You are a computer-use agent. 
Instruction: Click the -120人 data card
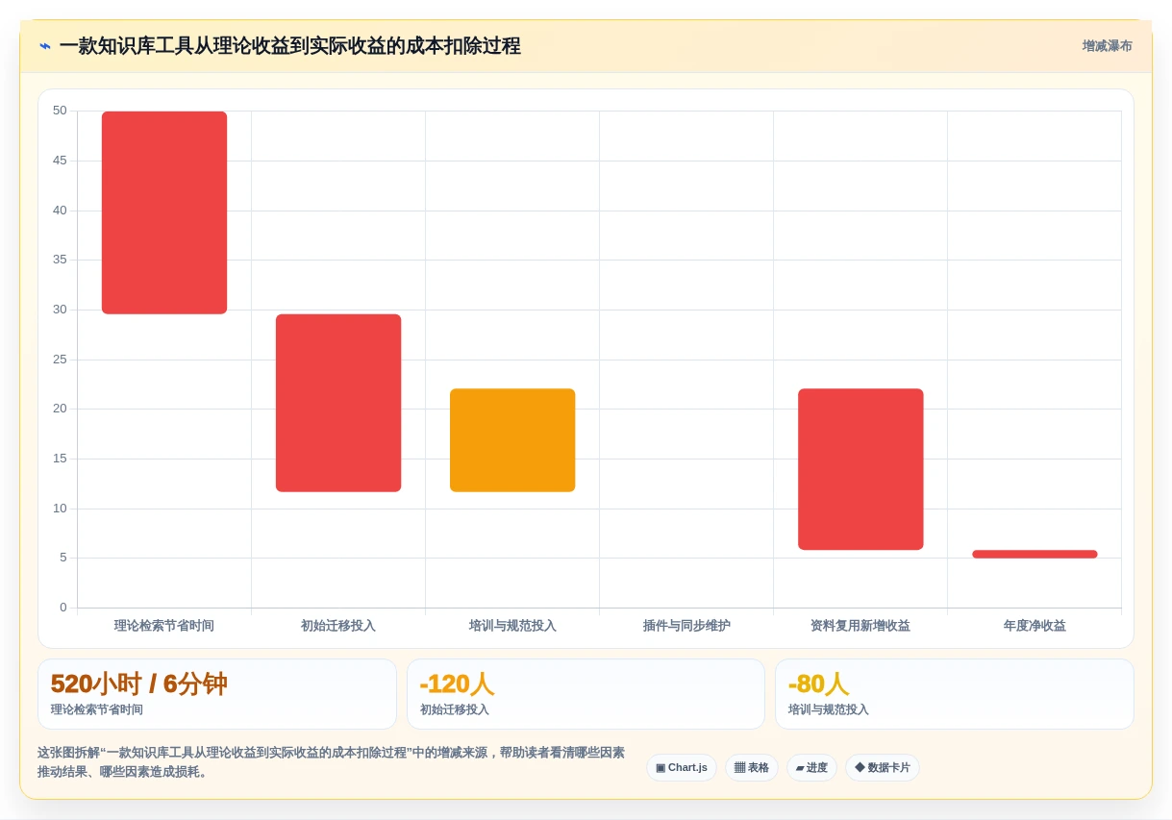pyautogui.click(x=586, y=694)
